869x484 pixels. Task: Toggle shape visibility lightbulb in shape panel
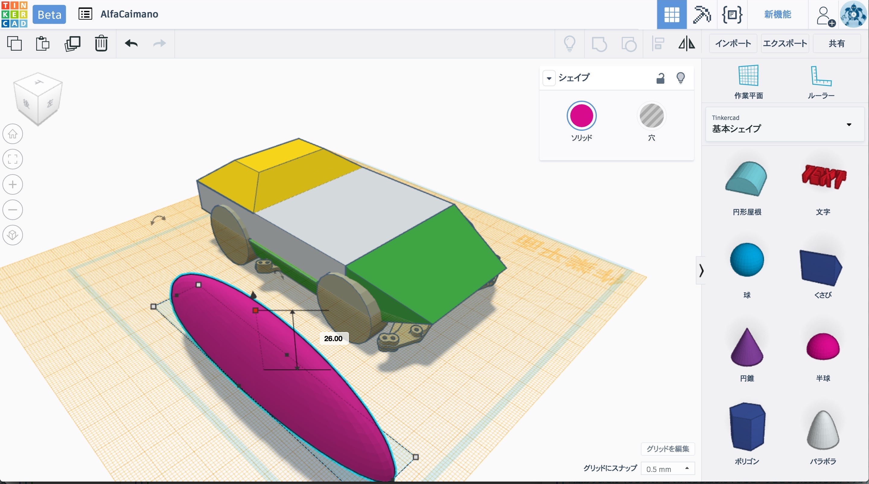[x=680, y=78]
